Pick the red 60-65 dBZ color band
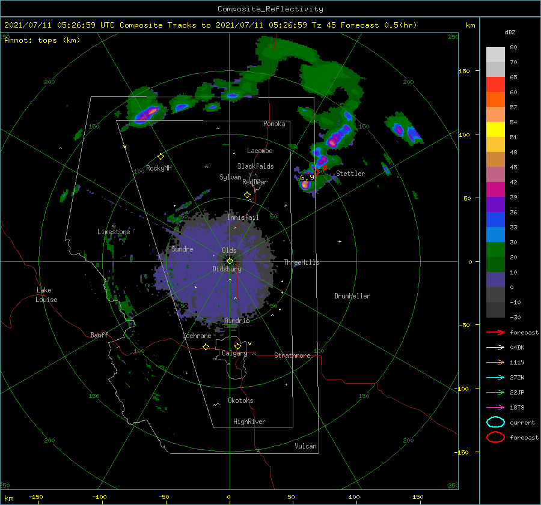Screen dimensions: 541x505 [495, 85]
